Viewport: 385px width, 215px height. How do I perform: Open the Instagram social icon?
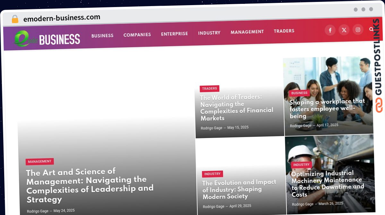[x=358, y=30]
